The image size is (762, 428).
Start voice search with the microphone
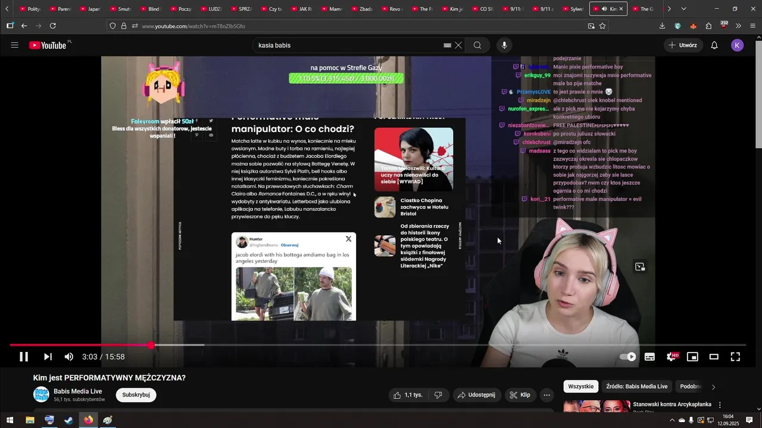(x=504, y=45)
